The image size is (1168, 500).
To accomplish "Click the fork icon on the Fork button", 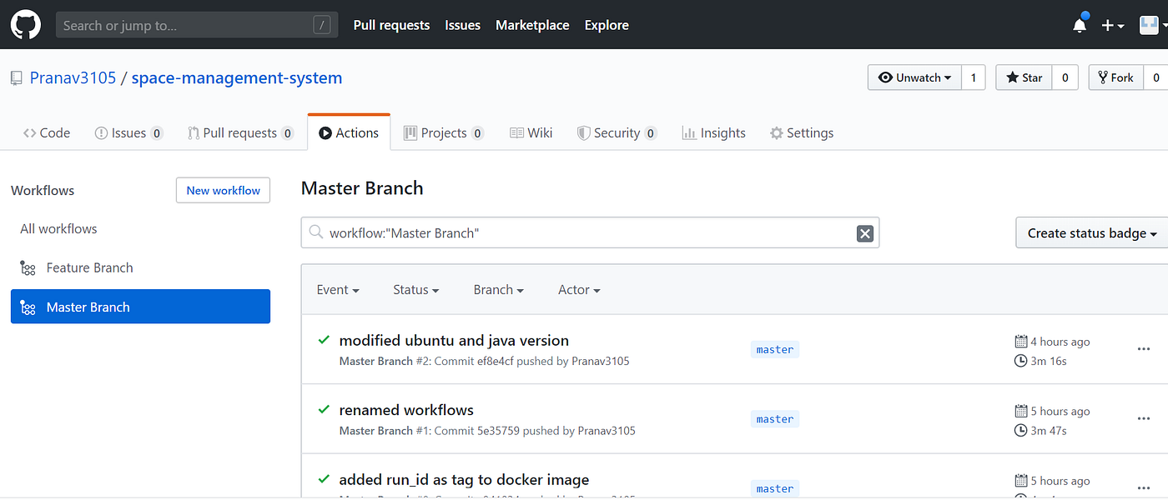I will tap(1105, 77).
